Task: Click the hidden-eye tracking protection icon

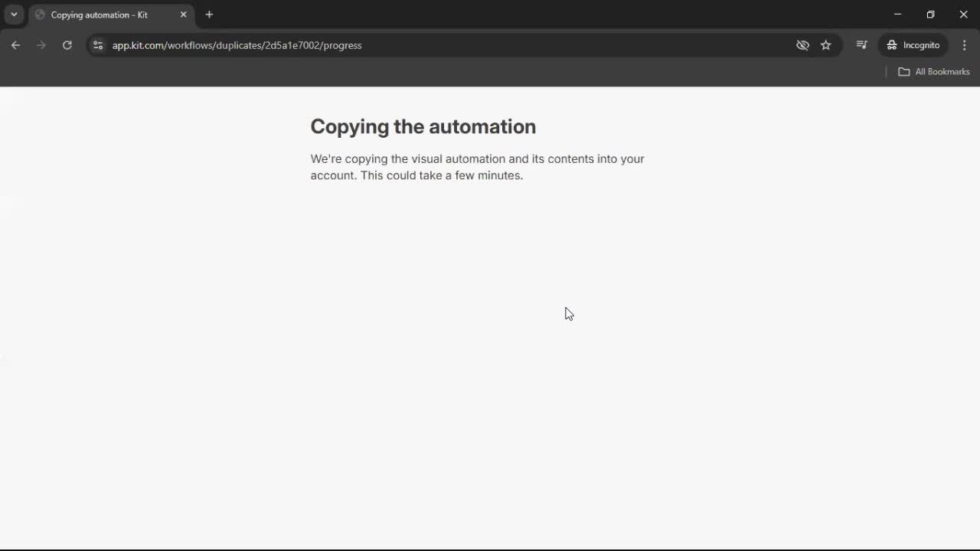Action: pyautogui.click(x=802, y=45)
